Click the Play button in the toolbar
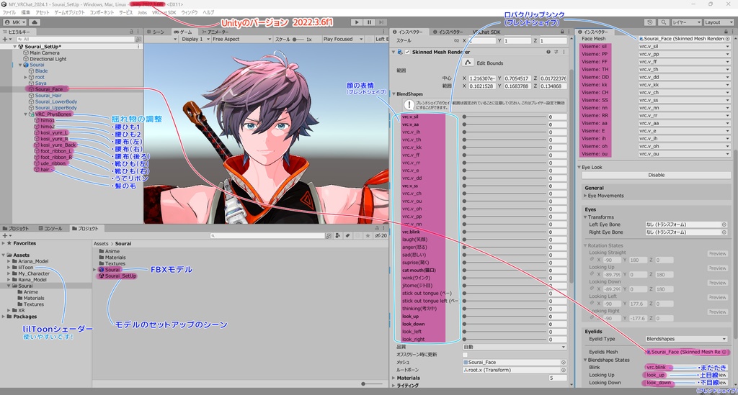 pos(356,22)
